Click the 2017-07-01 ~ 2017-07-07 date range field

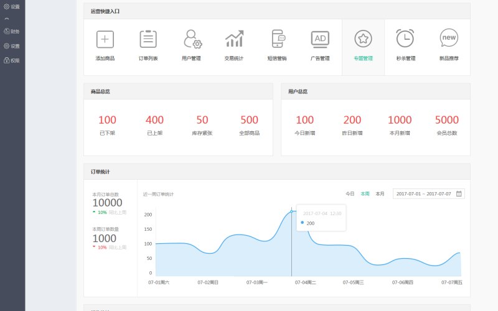(429, 193)
